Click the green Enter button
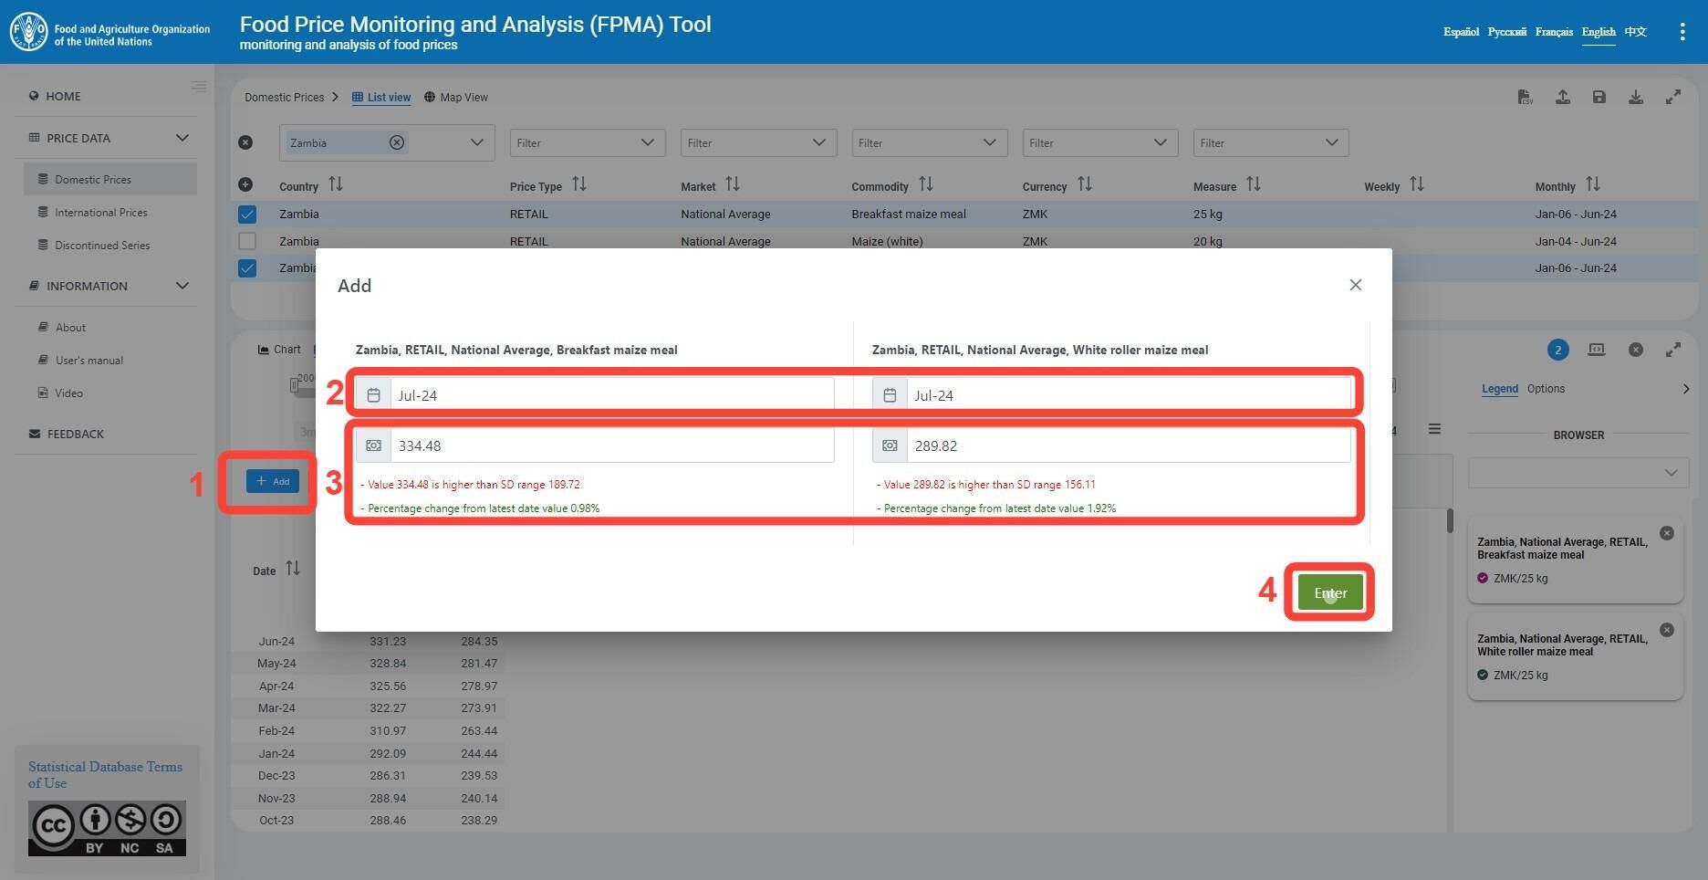 point(1329,592)
